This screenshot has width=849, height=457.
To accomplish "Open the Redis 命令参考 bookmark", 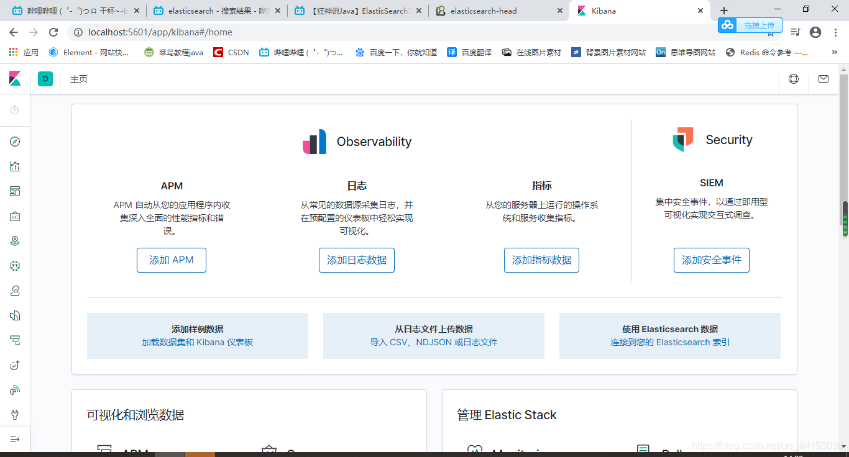I will tap(767, 53).
